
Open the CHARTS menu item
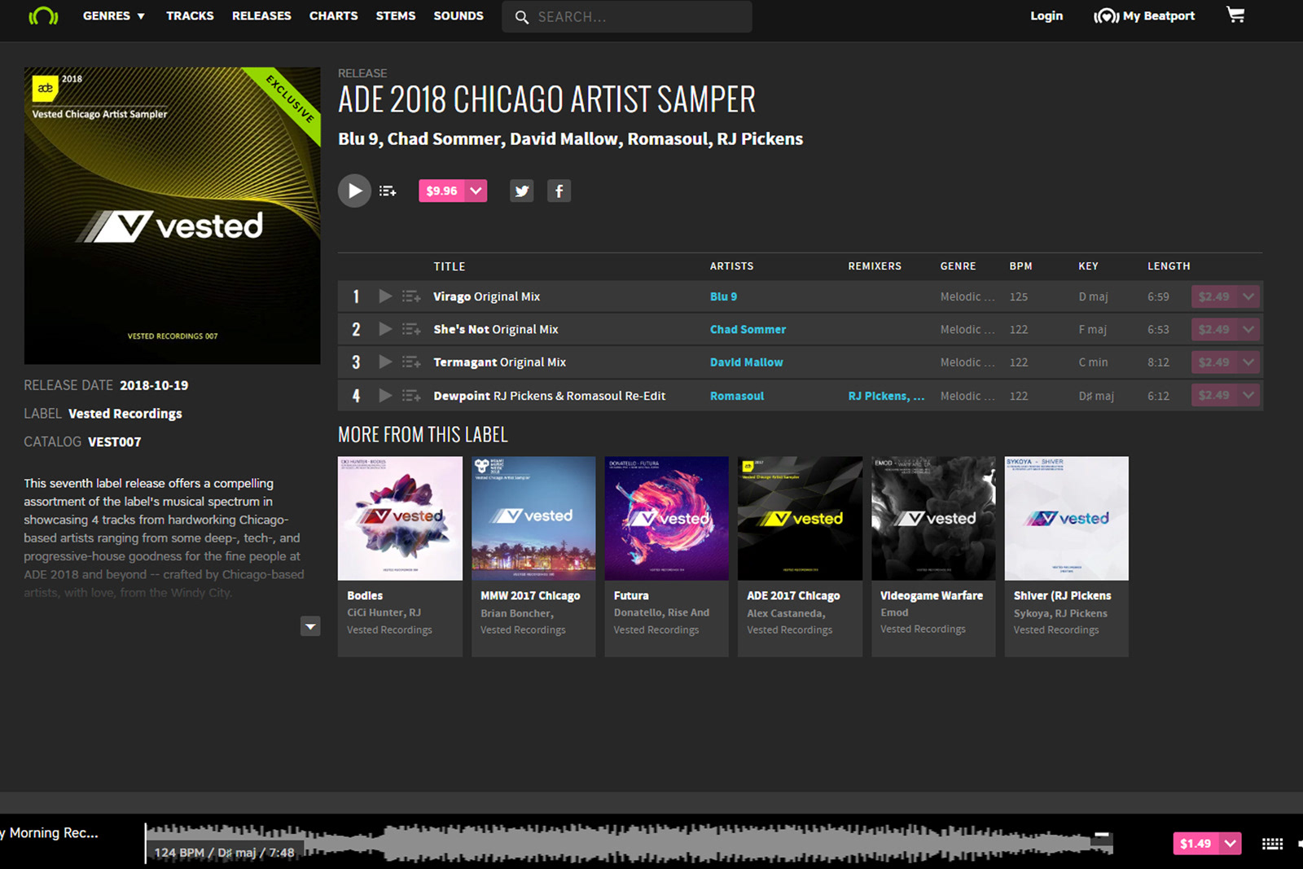[x=333, y=15]
